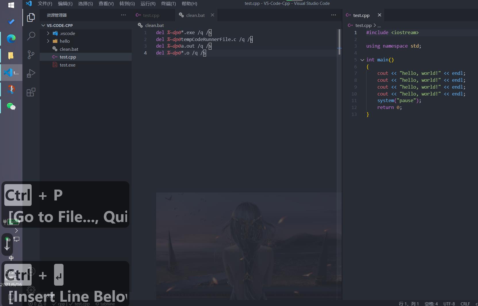Screen dimensions: 478x306
Task: Place cursor on line 4 of clean.bat
Action: tap(181, 53)
